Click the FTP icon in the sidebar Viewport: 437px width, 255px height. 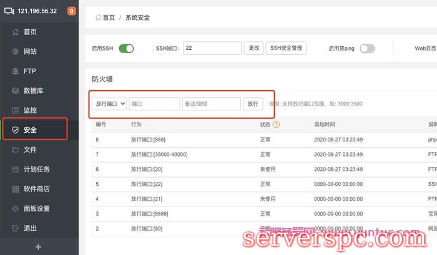pyautogui.click(x=16, y=71)
